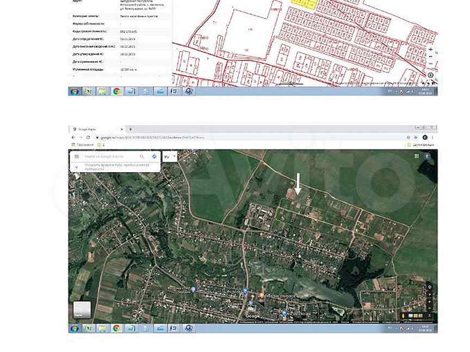Click the browser forward arrow

81,137
